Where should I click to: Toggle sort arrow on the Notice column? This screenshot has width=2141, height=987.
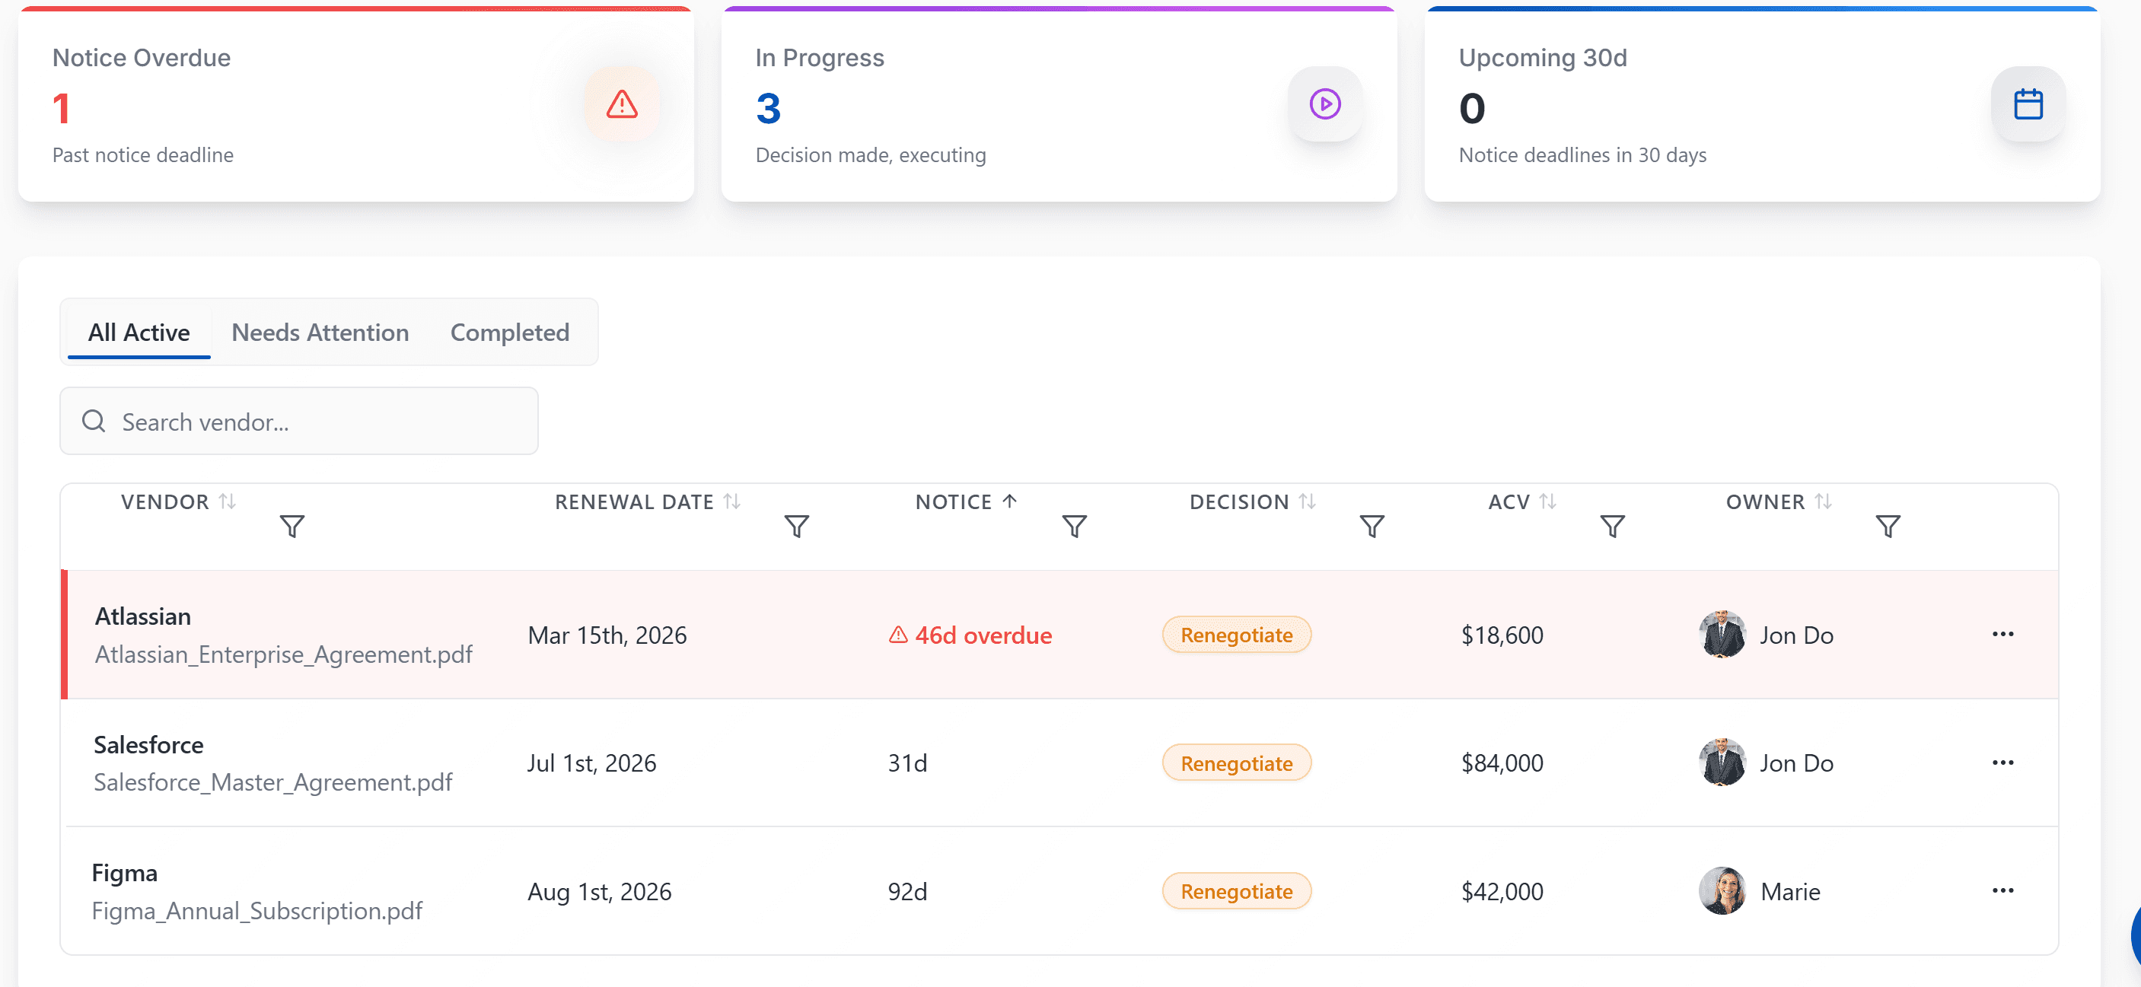[1009, 501]
